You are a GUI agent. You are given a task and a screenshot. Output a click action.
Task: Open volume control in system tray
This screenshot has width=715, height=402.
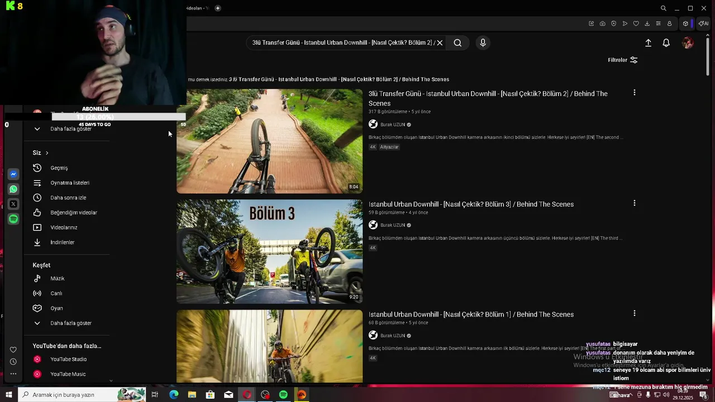point(666,395)
